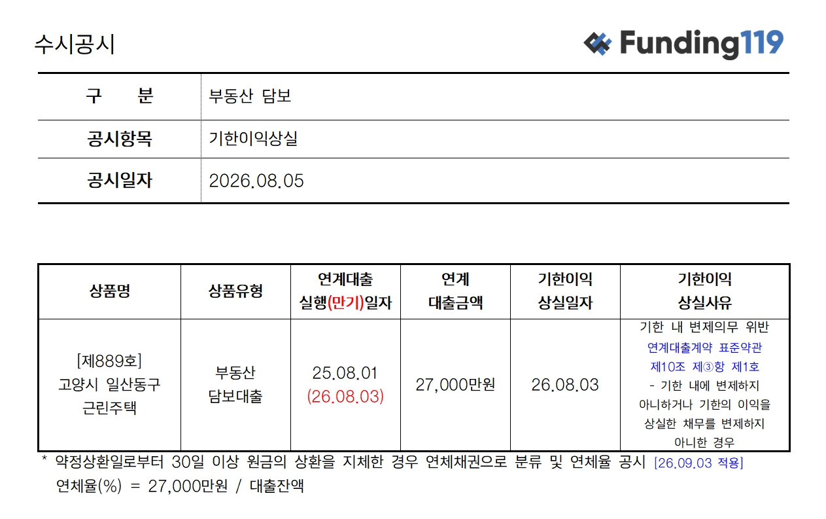Select the 27,000만원 loan amount cell

coord(455,385)
